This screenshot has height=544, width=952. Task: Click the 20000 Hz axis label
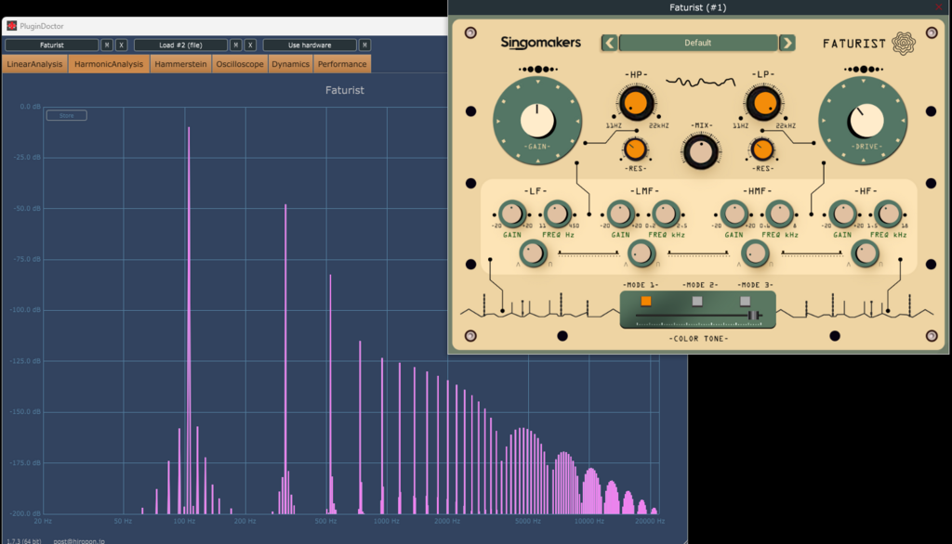pyautogui.click(x=650, y=521)
